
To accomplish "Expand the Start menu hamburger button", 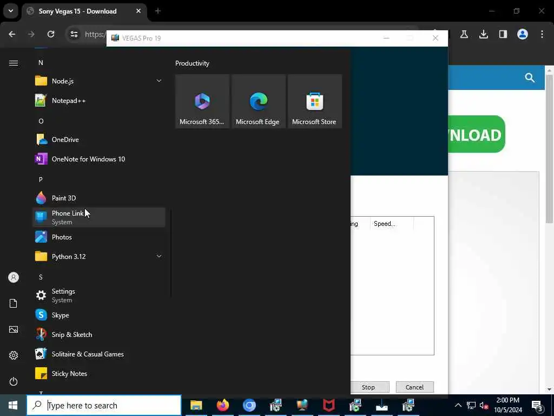I will pyautogui.click(x=14, y=63).
